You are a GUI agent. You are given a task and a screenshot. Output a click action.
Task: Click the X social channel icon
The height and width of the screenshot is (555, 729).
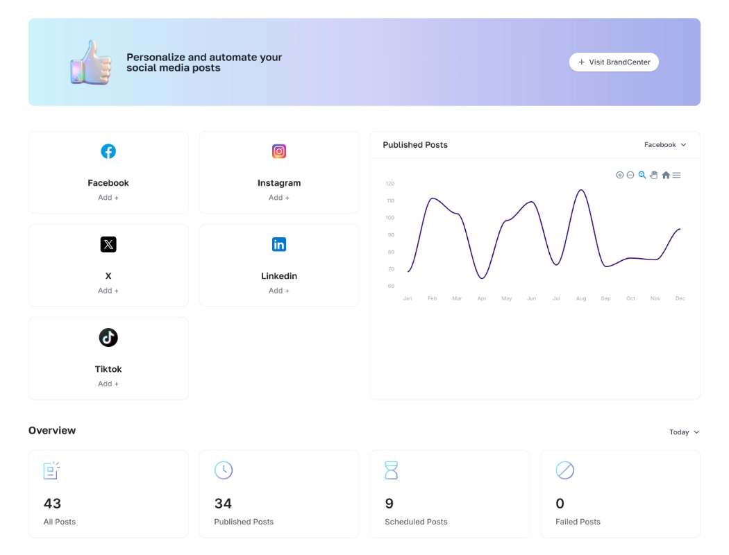[x=108, y=244]
